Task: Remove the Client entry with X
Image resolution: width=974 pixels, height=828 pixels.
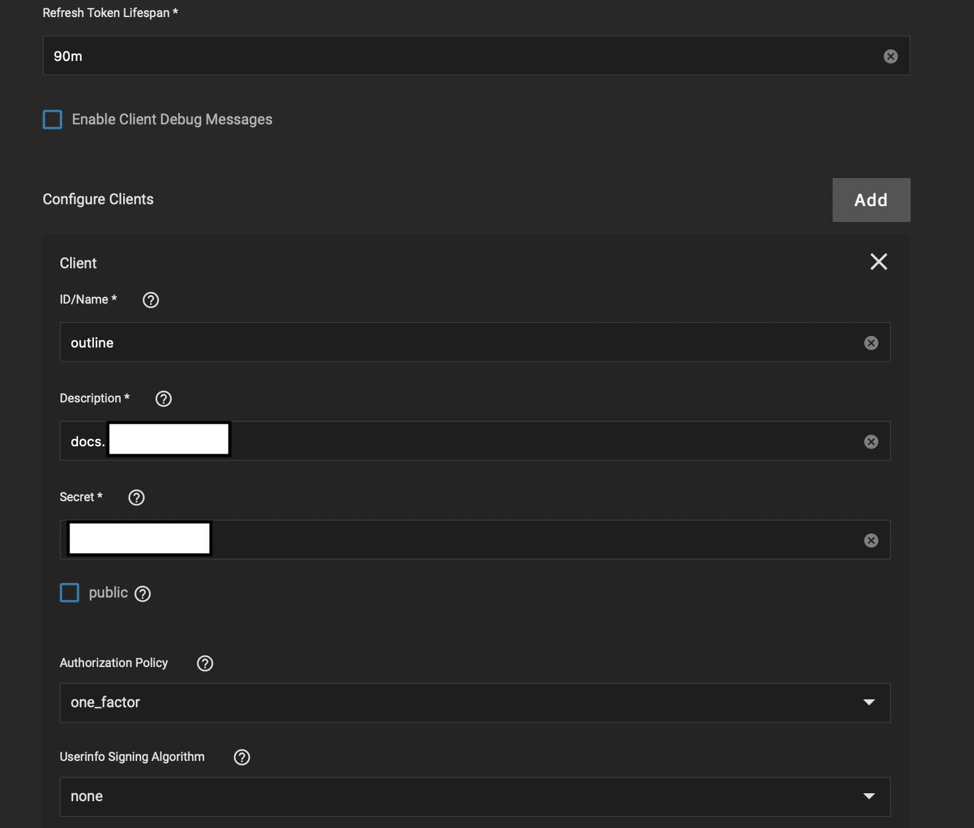Action: point(879,262)
